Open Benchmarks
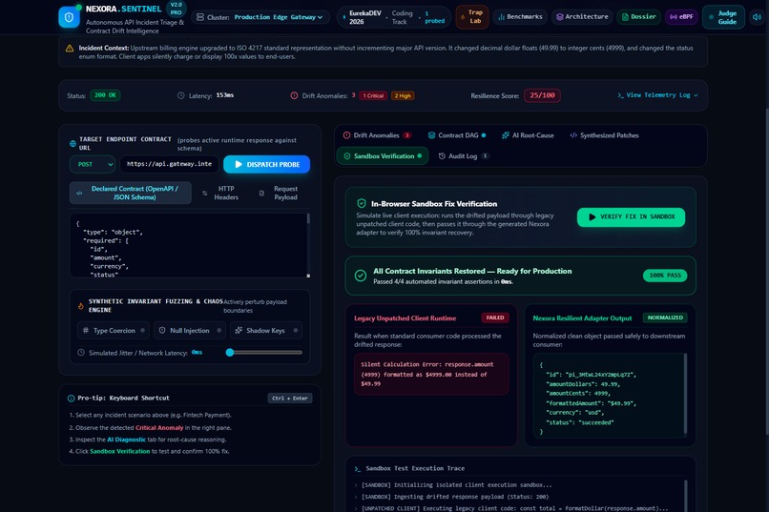The height and width of the screenshot is (512, 769). 520,16
